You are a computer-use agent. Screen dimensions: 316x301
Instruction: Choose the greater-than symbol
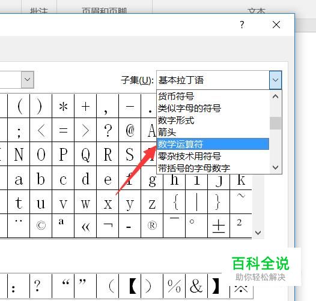coord(85,130)
